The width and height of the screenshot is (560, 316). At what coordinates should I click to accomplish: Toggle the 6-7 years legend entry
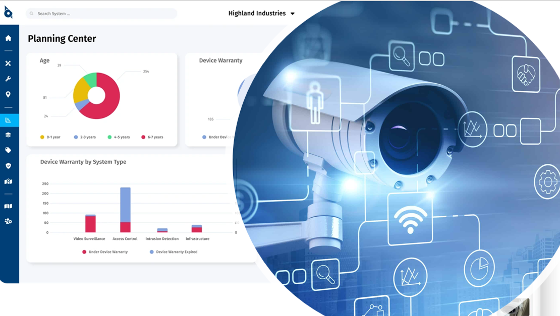point(152,137)
